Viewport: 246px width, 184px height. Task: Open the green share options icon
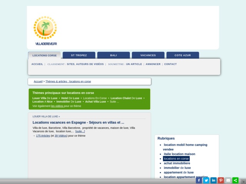click(236, 180)
